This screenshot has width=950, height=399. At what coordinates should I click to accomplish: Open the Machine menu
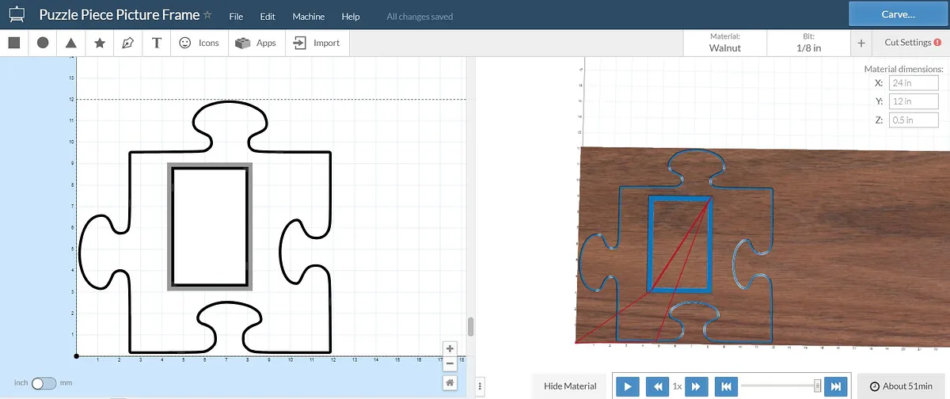point(308,17)
